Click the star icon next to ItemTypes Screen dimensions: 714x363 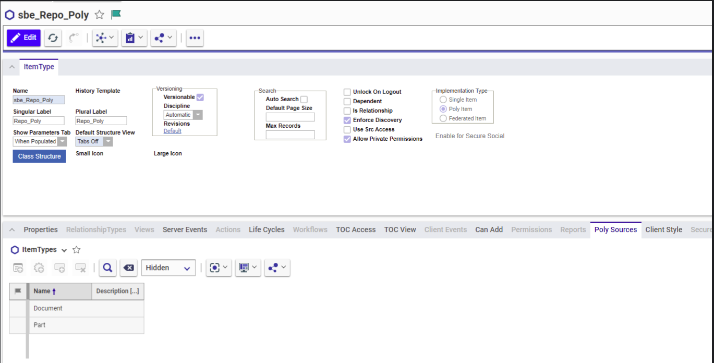pos(76,250)
